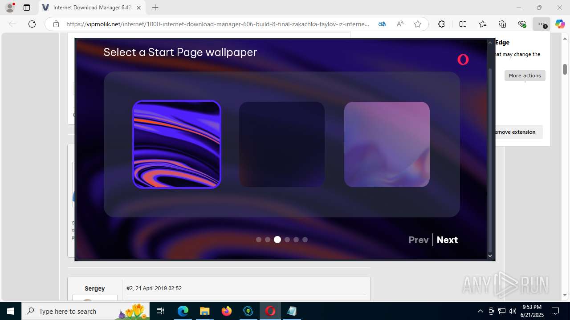Click the installer vertical scrollbar thumb
Screen dimensions: 570x320
point(490,160)
